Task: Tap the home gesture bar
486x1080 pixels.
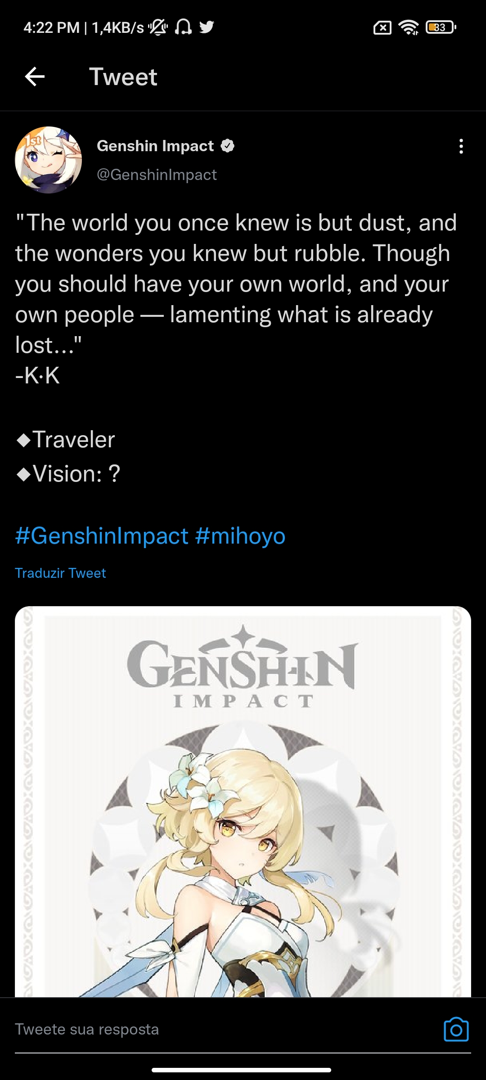Action: pyautogui.click(x=241, y=1070)
